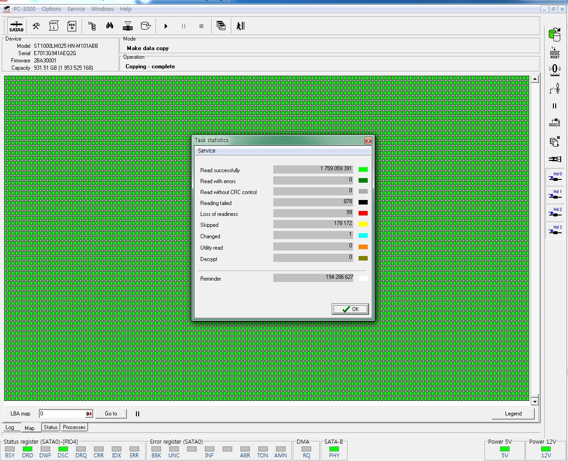This screenshot has width=568, height=461.
Task: Click the SATA0 port selector icon
Action: [x=16, y=26]
